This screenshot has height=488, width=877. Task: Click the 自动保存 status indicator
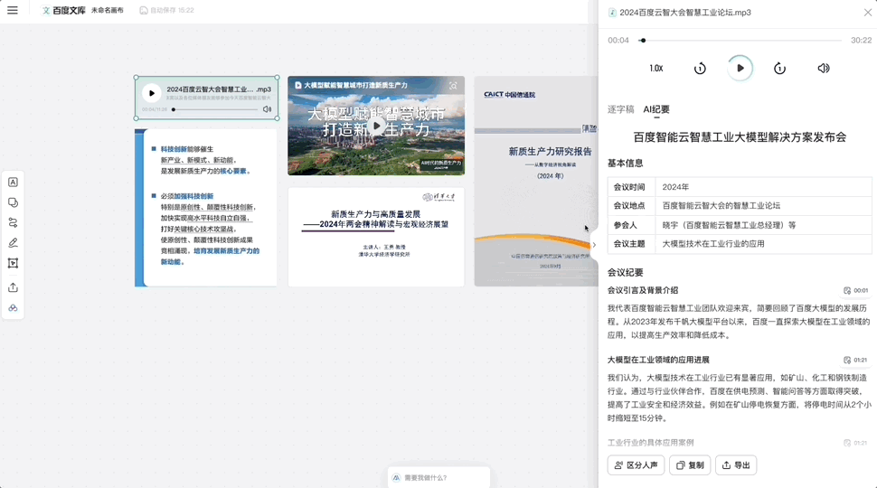[166, 10]
